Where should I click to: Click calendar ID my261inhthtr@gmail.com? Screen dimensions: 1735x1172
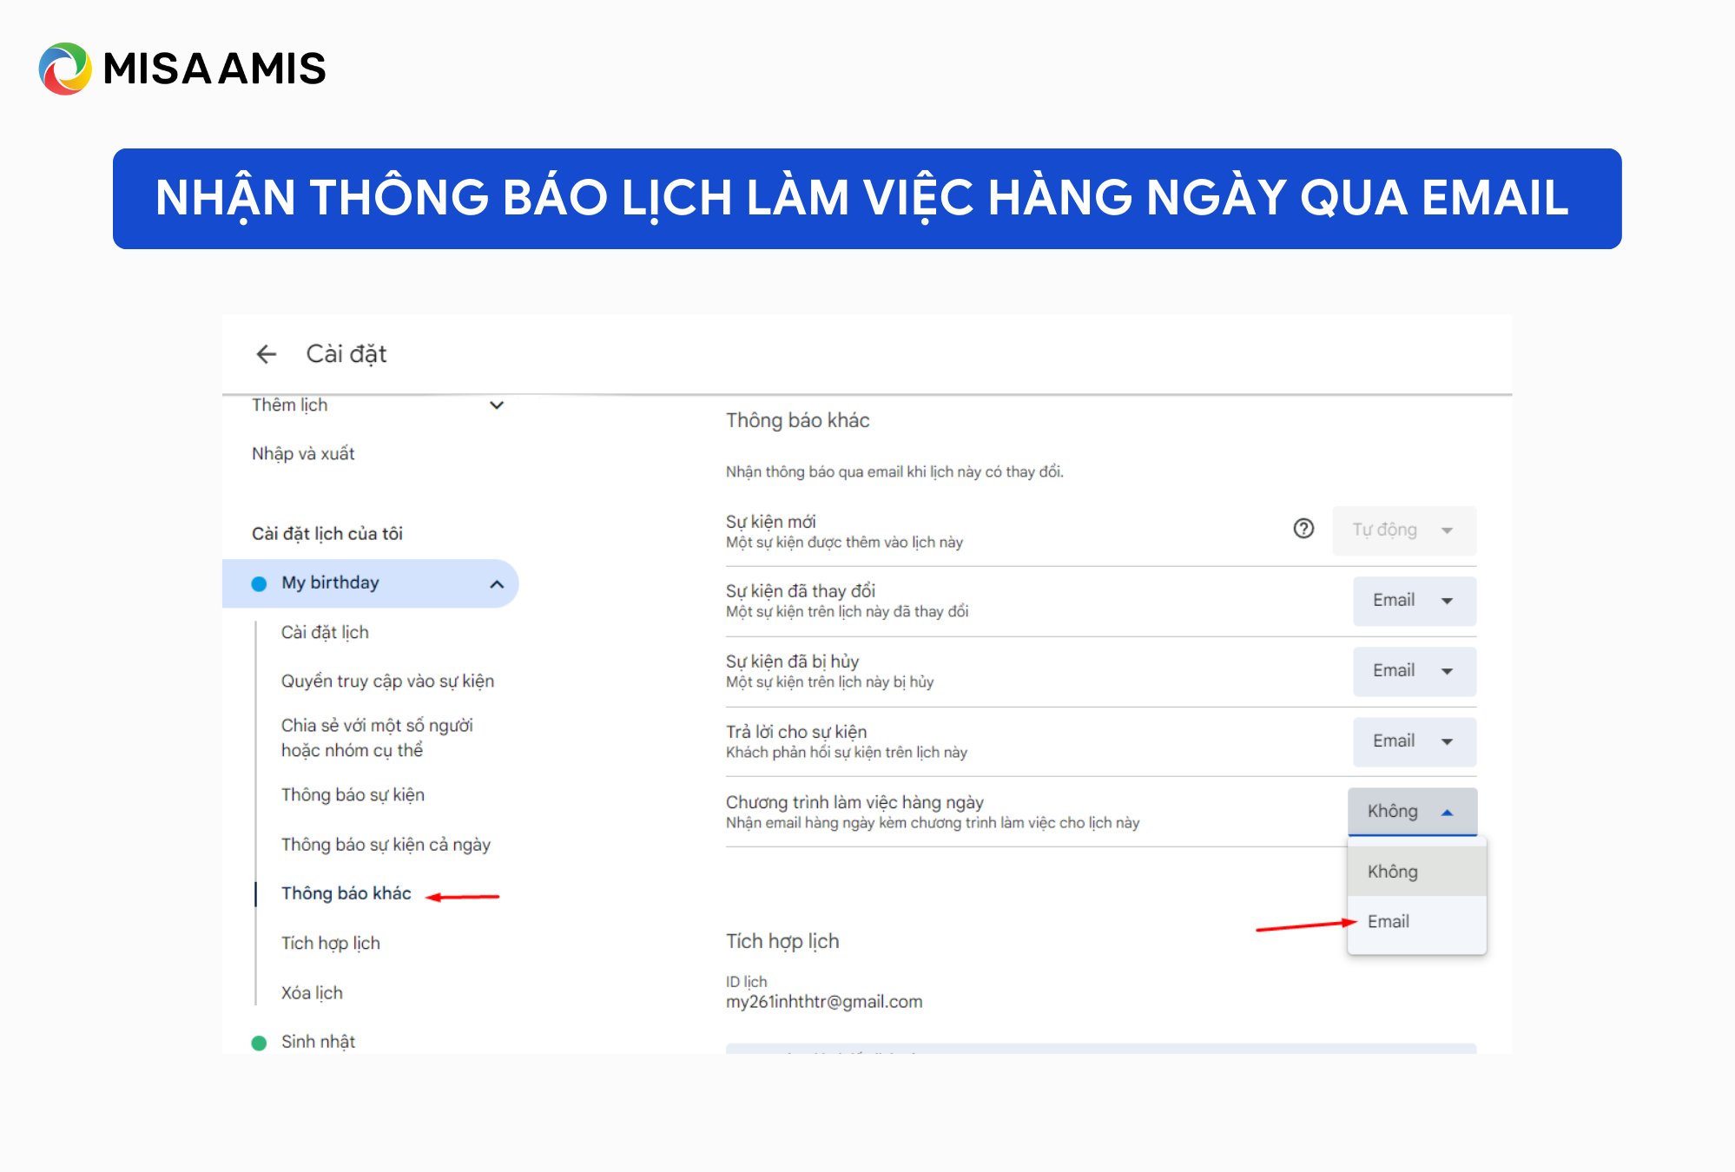tap(824, 1002)
